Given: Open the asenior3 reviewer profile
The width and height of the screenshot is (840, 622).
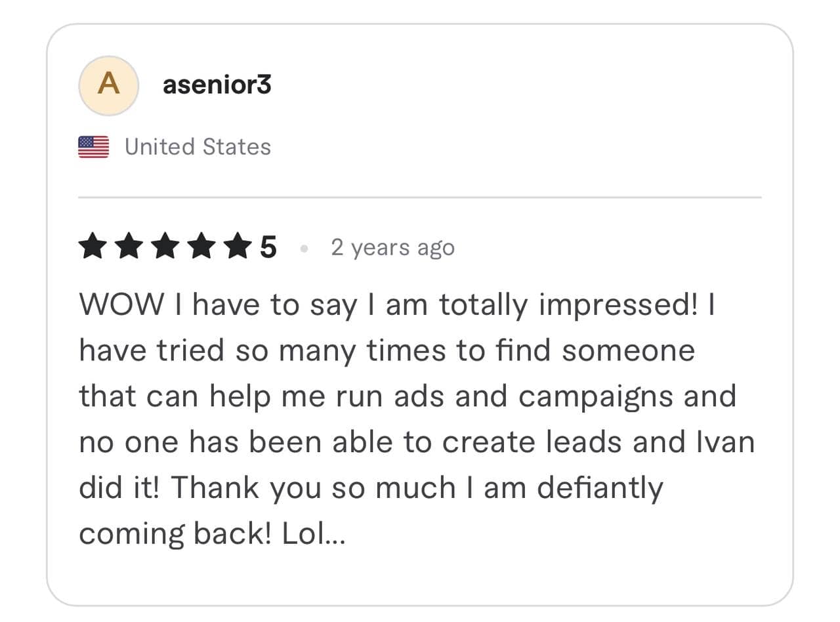Looking at the screenshot, I should pyautogui.click(x=217, y=85).
